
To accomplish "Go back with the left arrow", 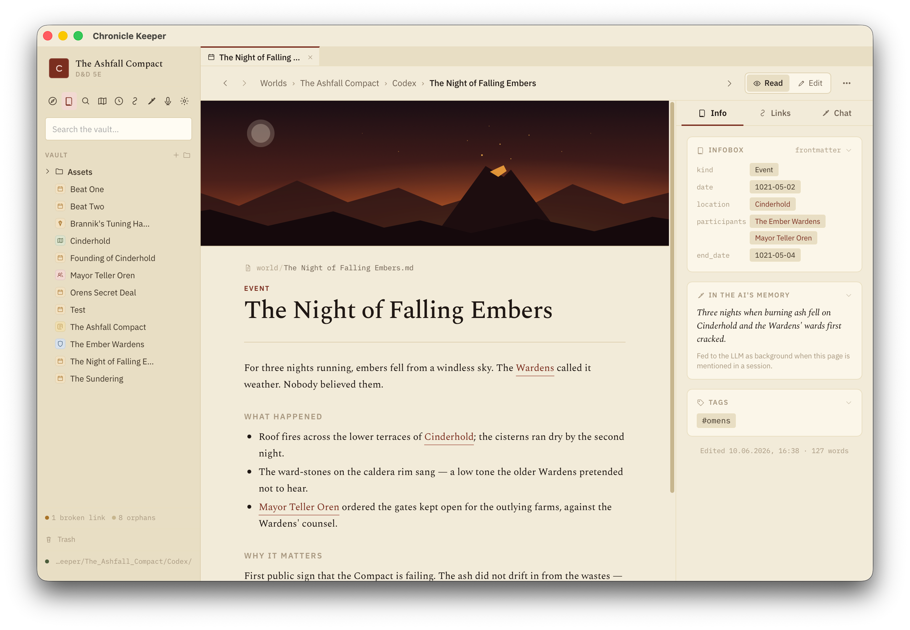I will click(225, 83).
